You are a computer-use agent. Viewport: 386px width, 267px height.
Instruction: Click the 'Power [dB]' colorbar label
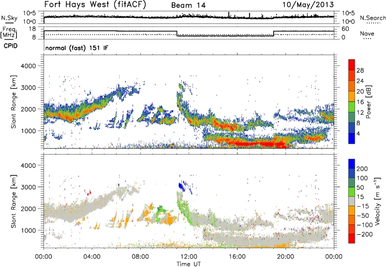tap(368, 102)
